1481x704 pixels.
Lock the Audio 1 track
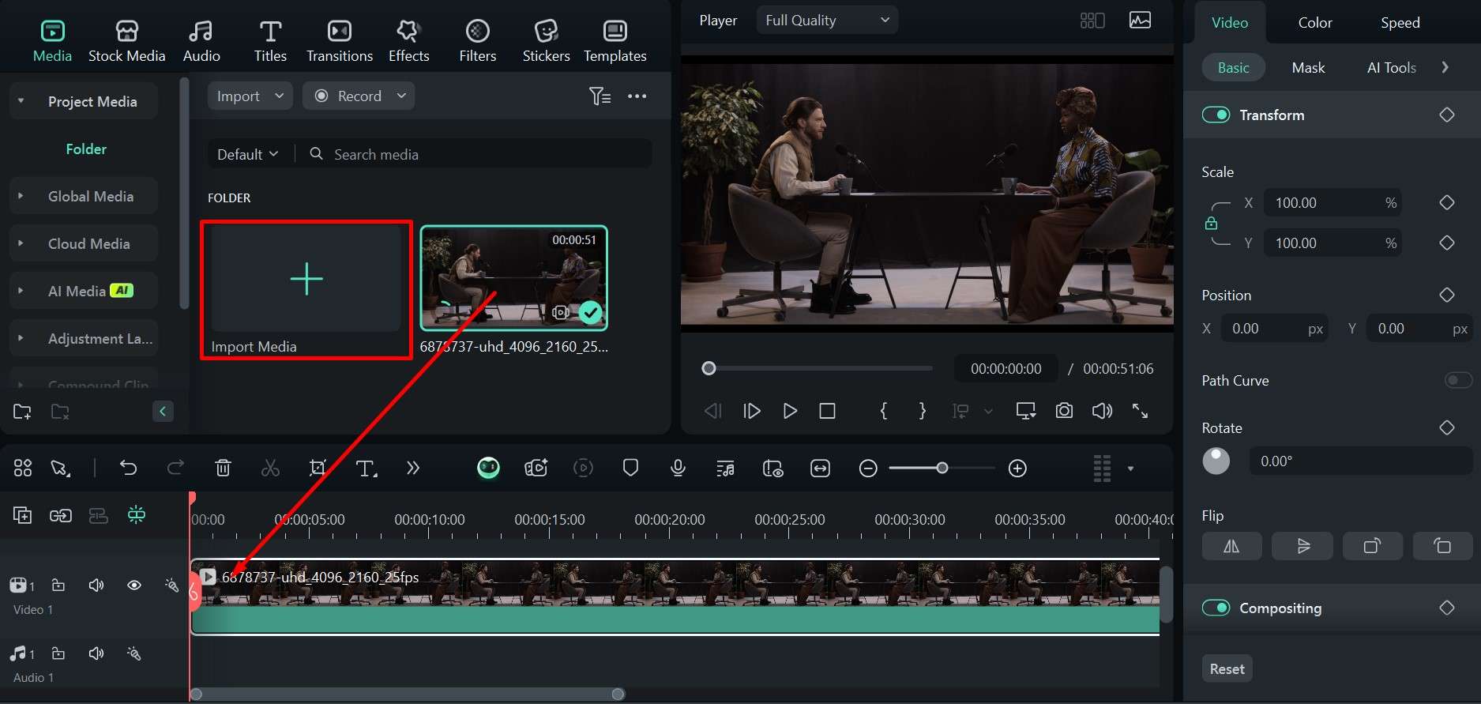[58, 653]
